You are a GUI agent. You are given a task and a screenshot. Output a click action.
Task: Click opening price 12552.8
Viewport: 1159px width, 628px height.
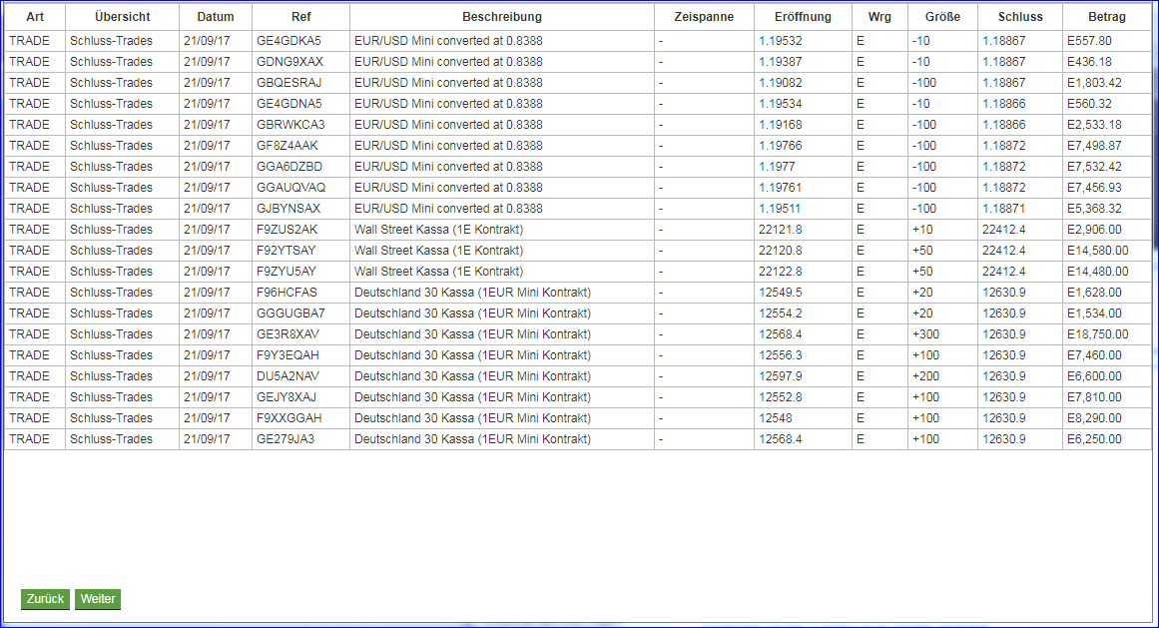click(x=780, y=397)
